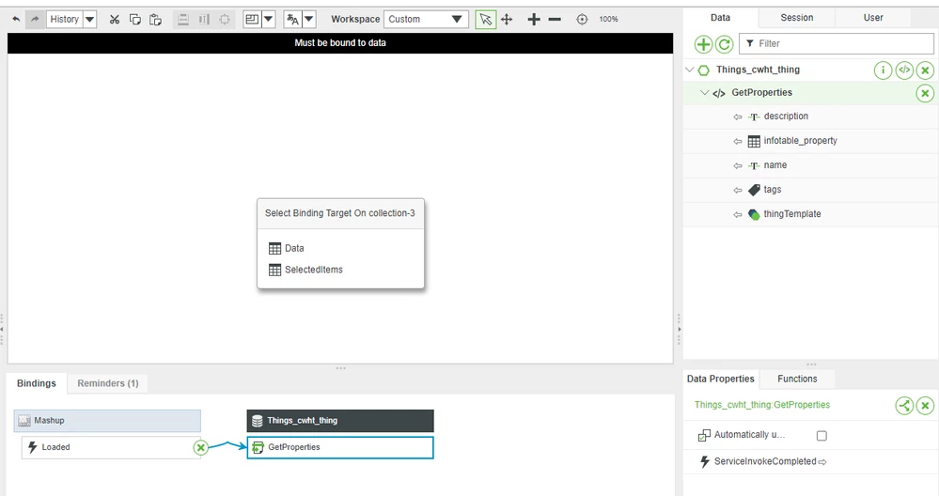Click the green refresh data icon
This screenshot has height=496, width=939.
click(725, 43)
